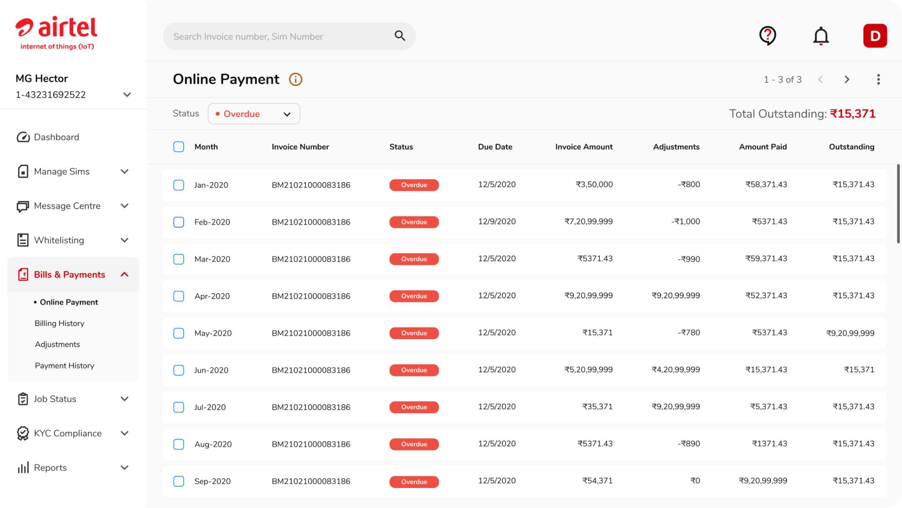
Task: Expand the KYC Compliance chevron
Action: pyautogui.click(x=124, y=433)
